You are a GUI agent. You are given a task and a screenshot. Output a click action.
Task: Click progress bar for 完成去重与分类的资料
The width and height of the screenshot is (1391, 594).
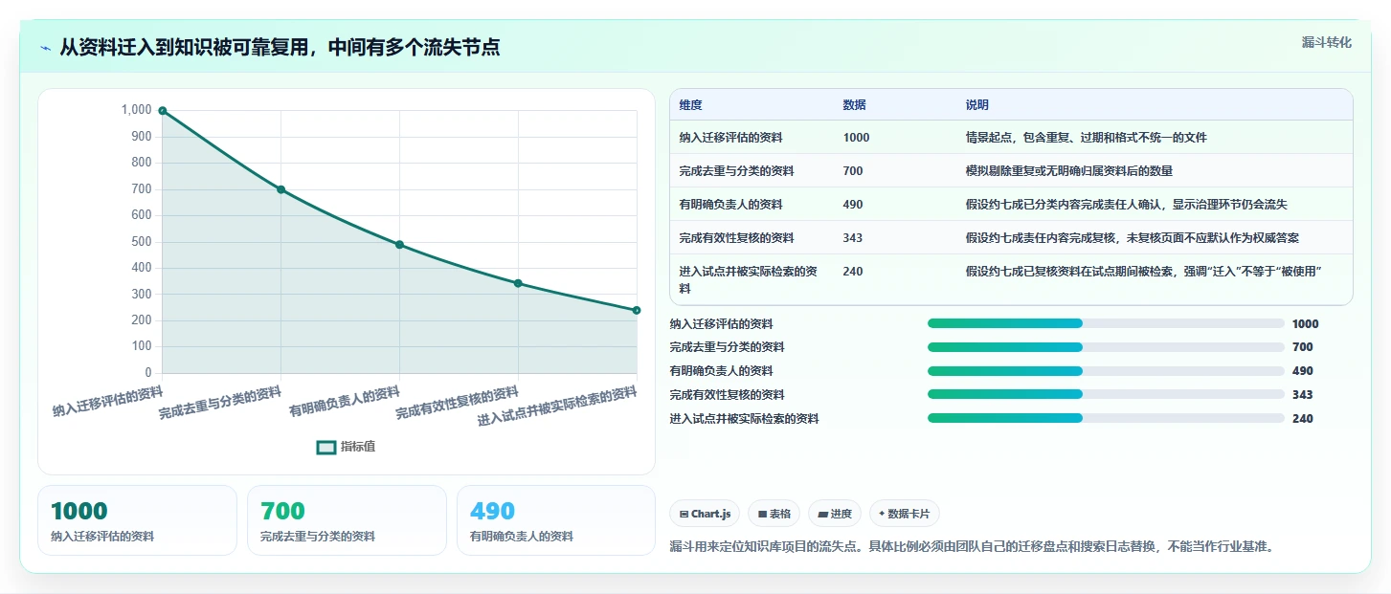coord(1106,347)
